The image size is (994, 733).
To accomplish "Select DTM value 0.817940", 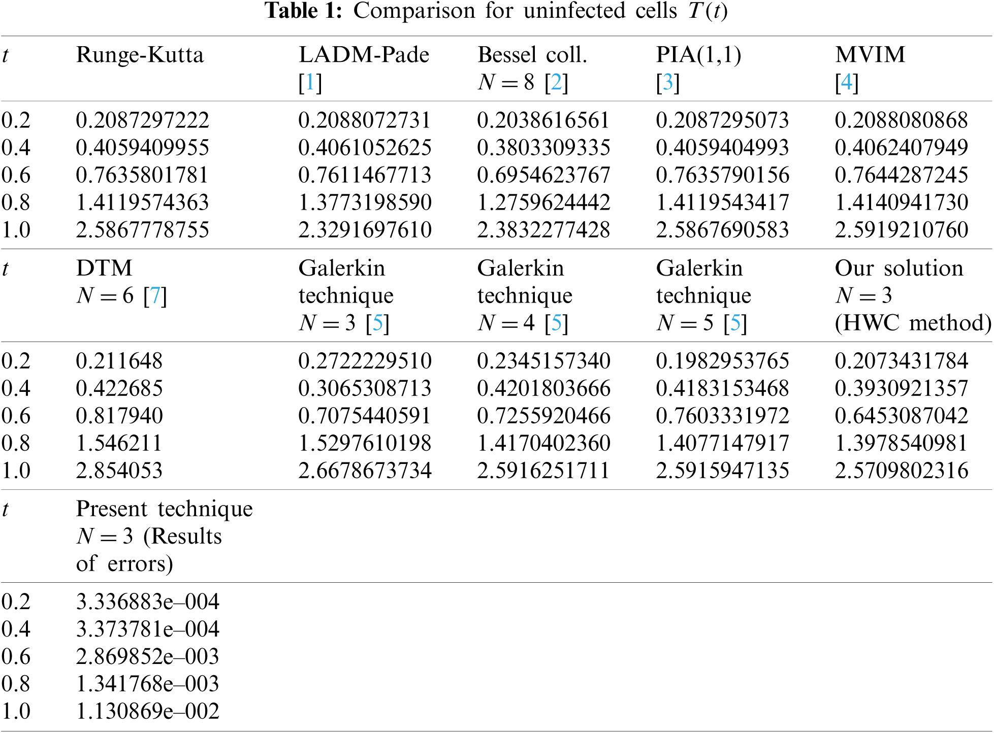I will click(119, 416).
